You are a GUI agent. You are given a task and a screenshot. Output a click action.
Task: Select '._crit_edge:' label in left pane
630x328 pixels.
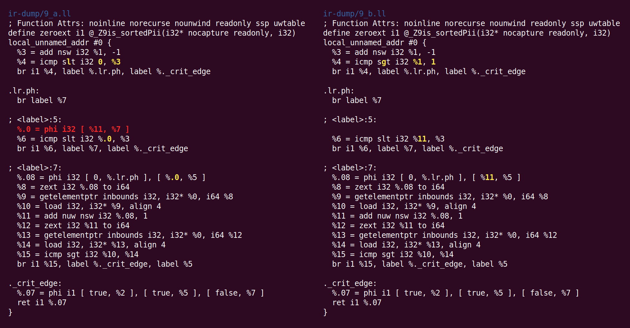coord(35,283)
